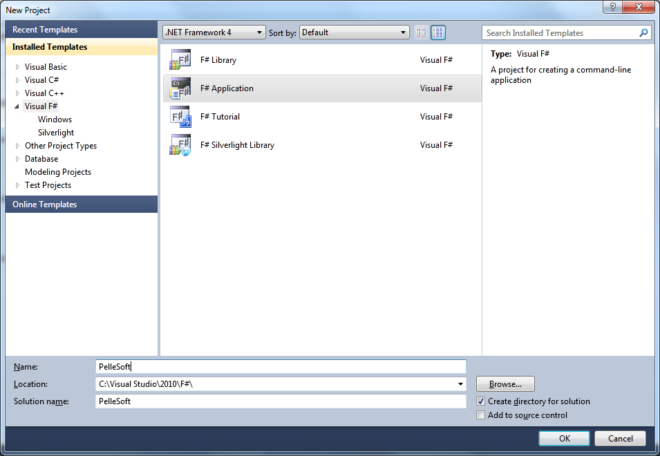Open the Online Templates section

[x=82, y=204]
